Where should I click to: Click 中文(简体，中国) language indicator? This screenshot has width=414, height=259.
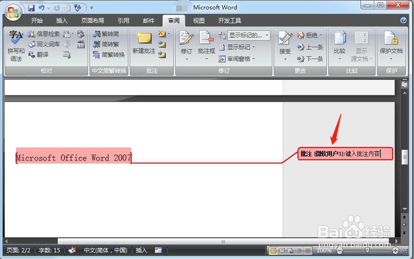coord(106,250)
